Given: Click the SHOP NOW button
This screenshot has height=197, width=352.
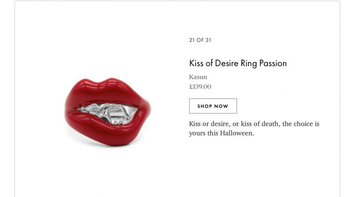Looking at the screenshot, I should (213, 106).
